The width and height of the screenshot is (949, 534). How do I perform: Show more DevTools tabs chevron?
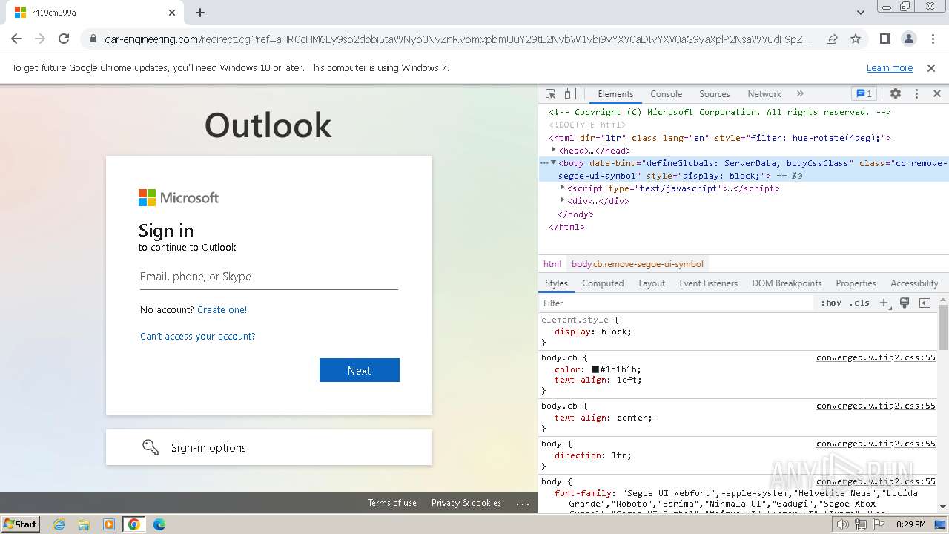pyautogui.click(x=800, y=94)
